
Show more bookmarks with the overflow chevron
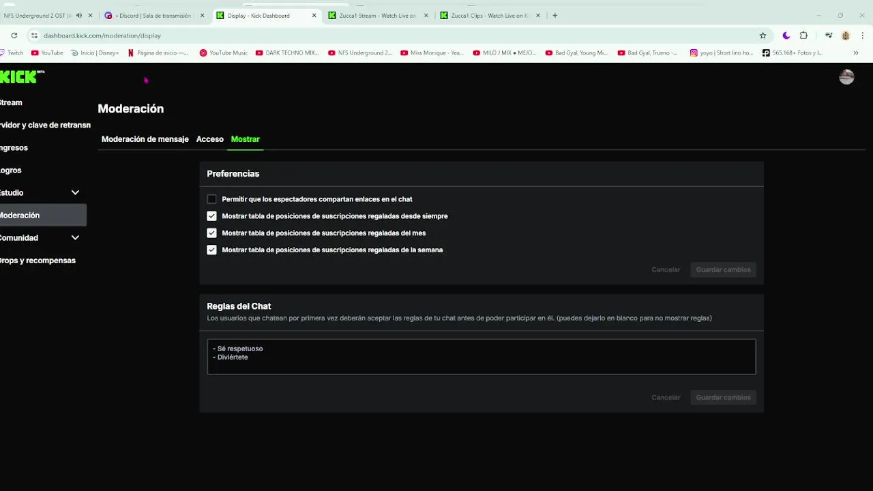click(856, 53)
